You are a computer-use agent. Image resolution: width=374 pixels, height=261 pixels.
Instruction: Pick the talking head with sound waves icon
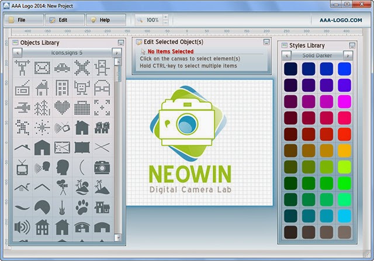(42, 168)
